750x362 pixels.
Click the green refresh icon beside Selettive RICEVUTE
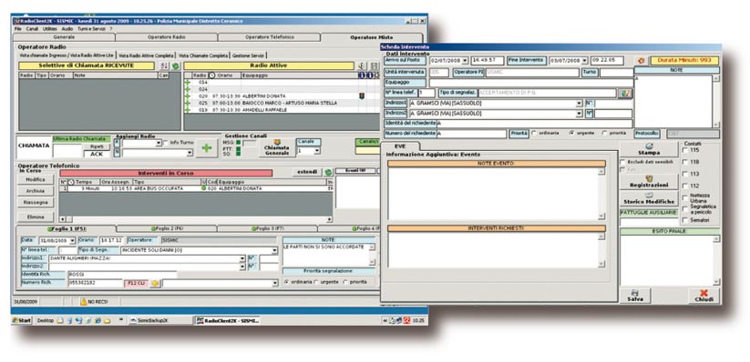[176, 65]
